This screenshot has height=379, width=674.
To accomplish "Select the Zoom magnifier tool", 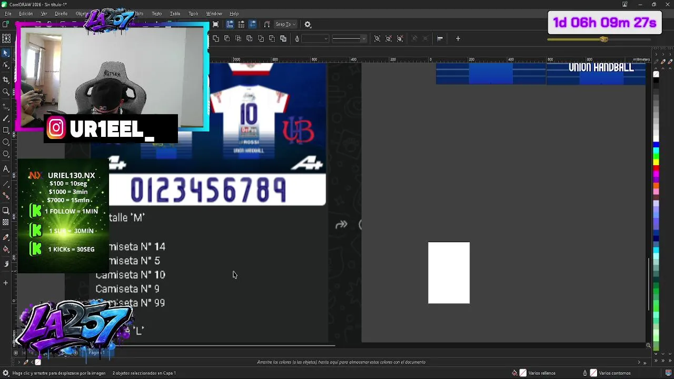I will pos(6,92).
